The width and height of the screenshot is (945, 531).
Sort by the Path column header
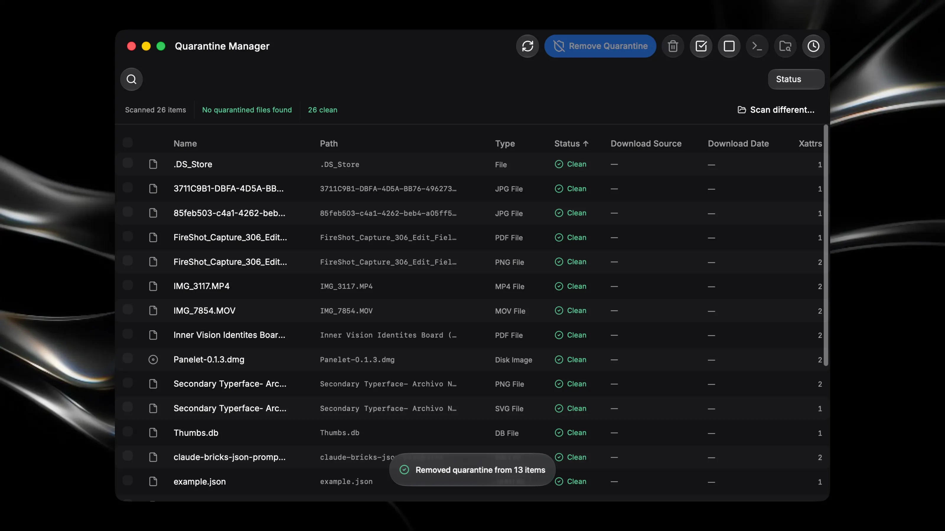pyautogui.click(x=329, y=144)
